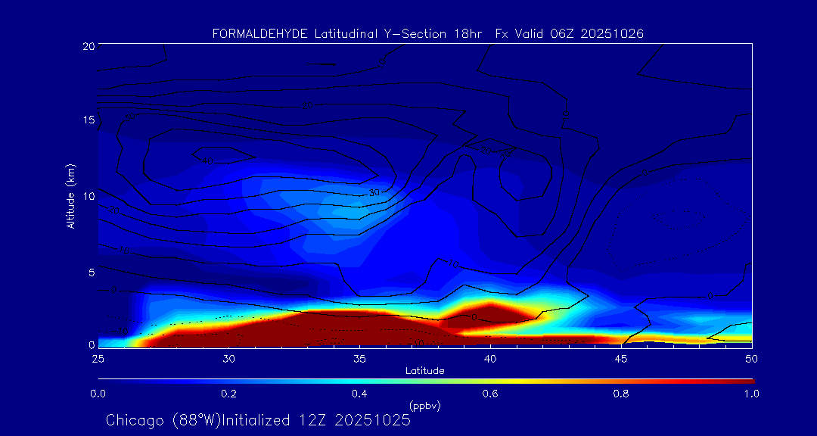Viewport: 817px width, 436px height.
Task: Click the latitude 35 tick label
Action: pyautogui.click(x=359, y=358)
